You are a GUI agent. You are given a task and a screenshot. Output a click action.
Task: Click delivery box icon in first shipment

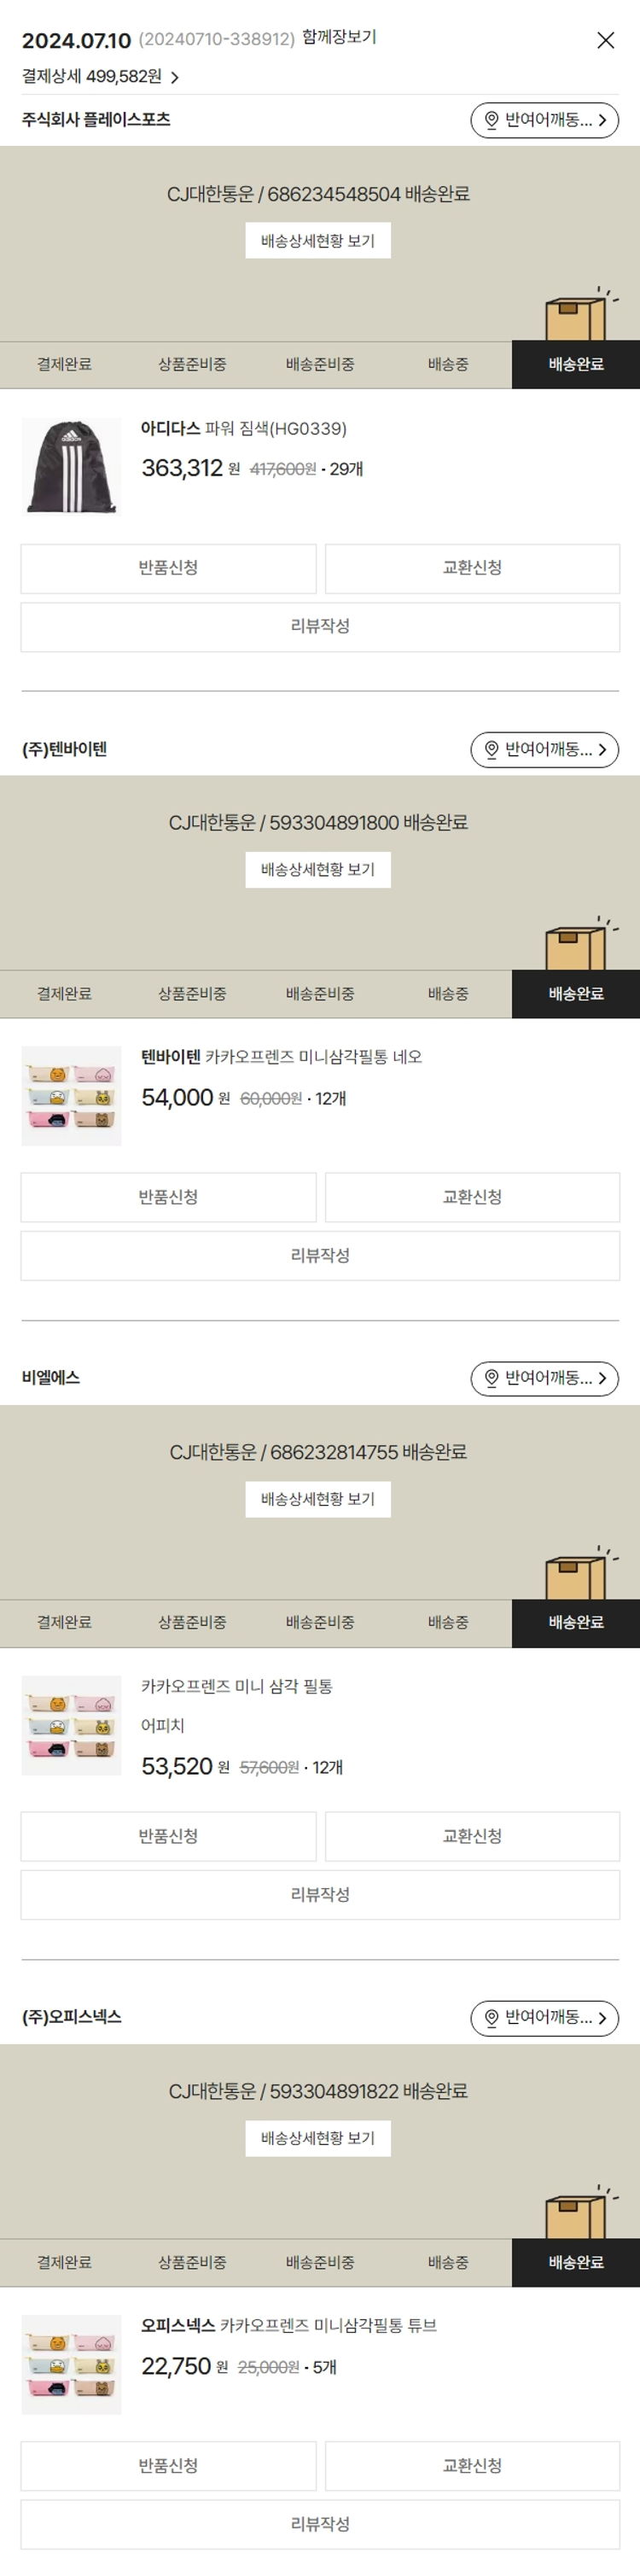point(577,317)
